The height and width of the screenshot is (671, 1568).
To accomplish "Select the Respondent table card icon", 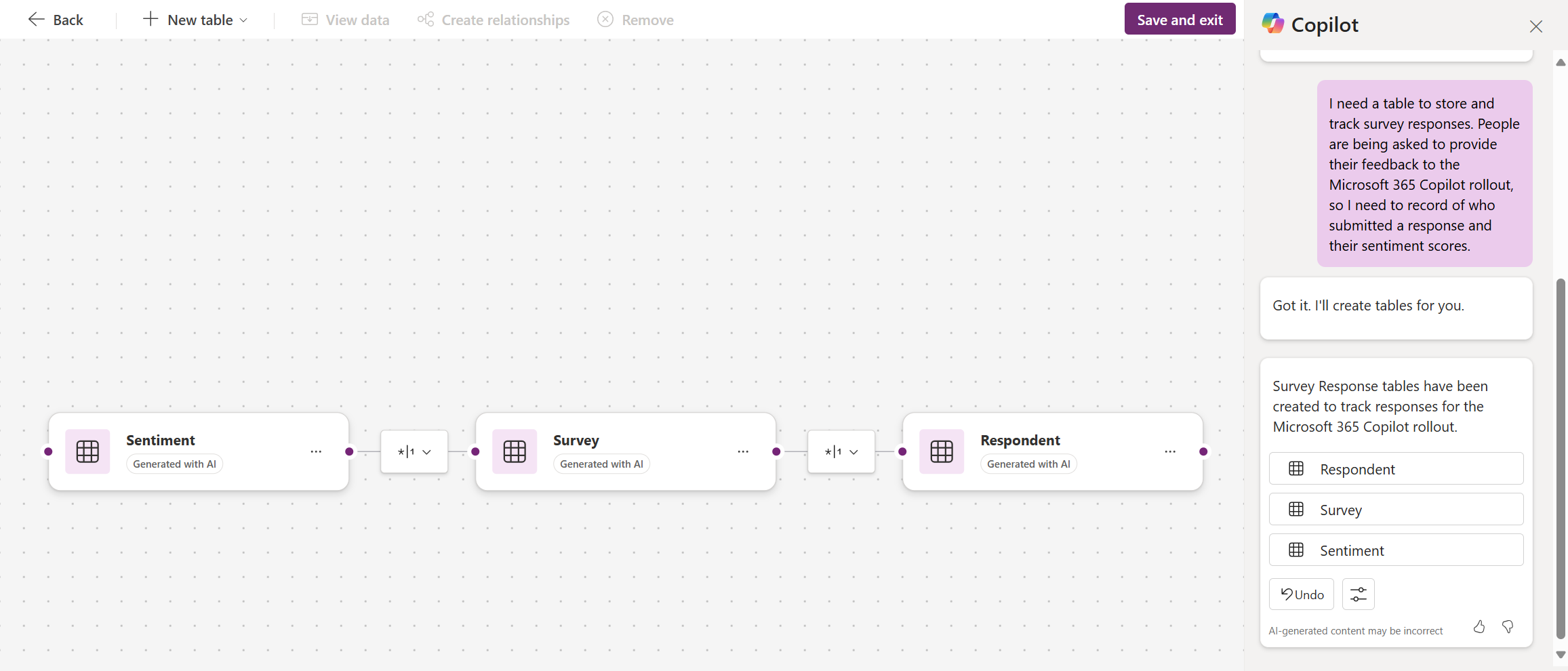I will 942,451.
